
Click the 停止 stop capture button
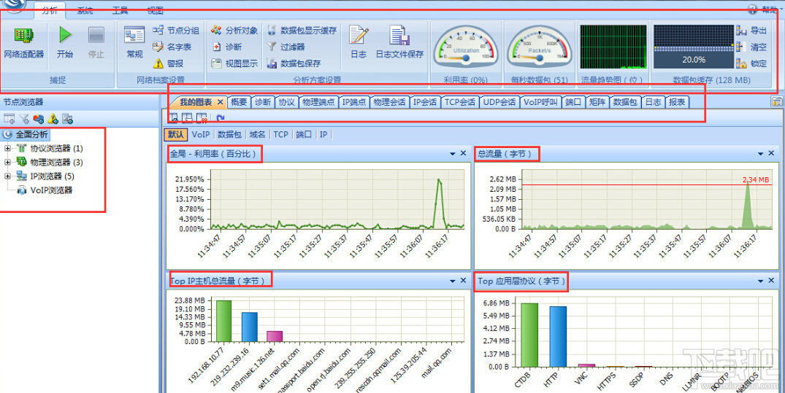pos(96,44)
